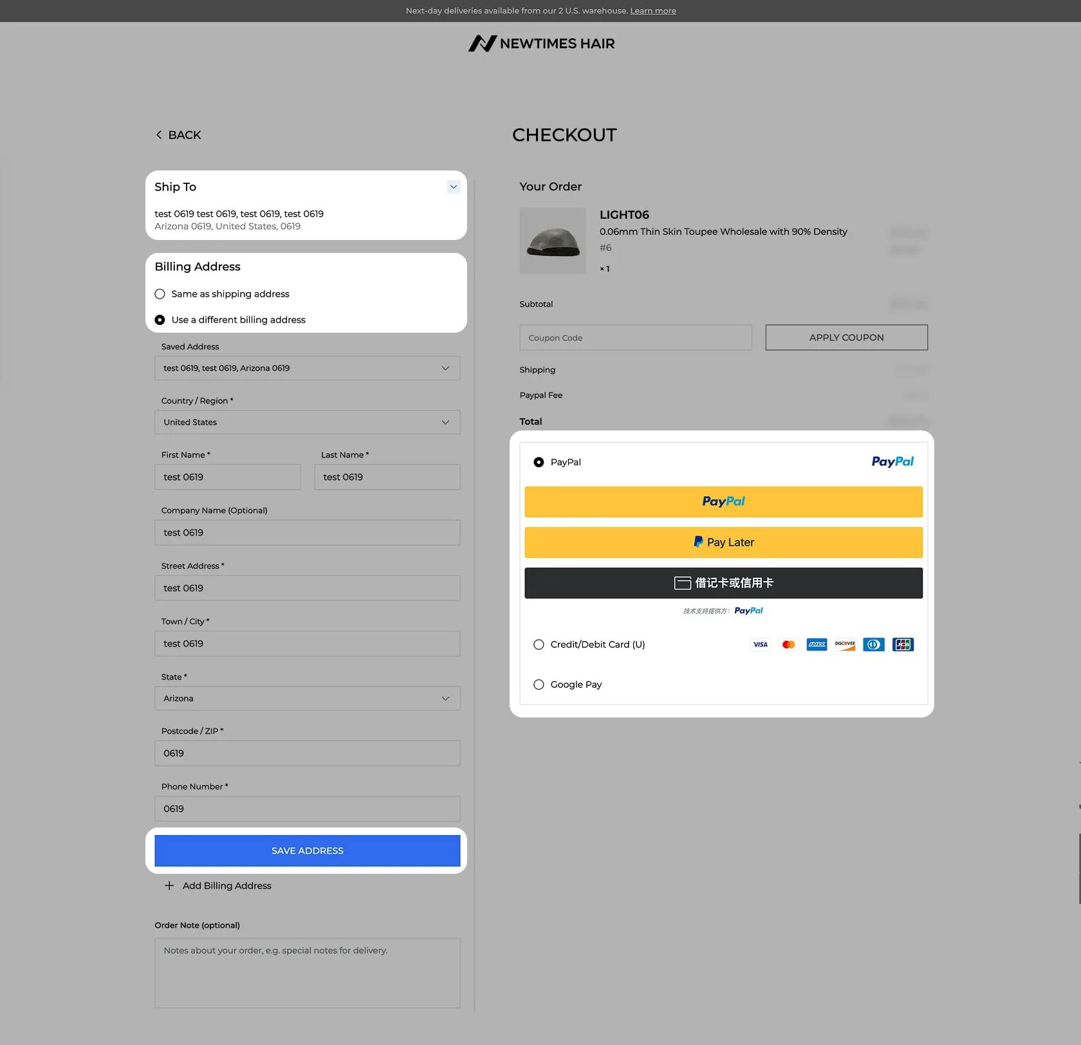Select the Credit/Debit Card payment option

[539, 644]
